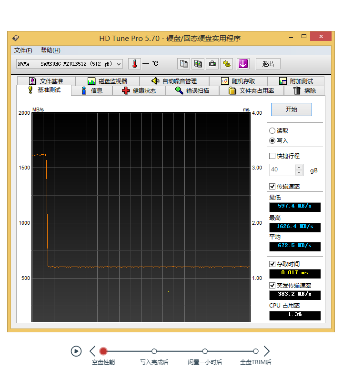Toggle the 存取时间 checkbox
Viewport: 343px width, 368px height.
(272, 264)
